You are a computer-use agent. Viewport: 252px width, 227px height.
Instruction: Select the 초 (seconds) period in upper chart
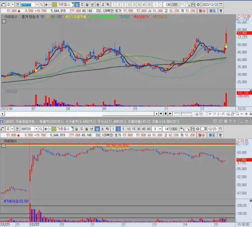103,4
